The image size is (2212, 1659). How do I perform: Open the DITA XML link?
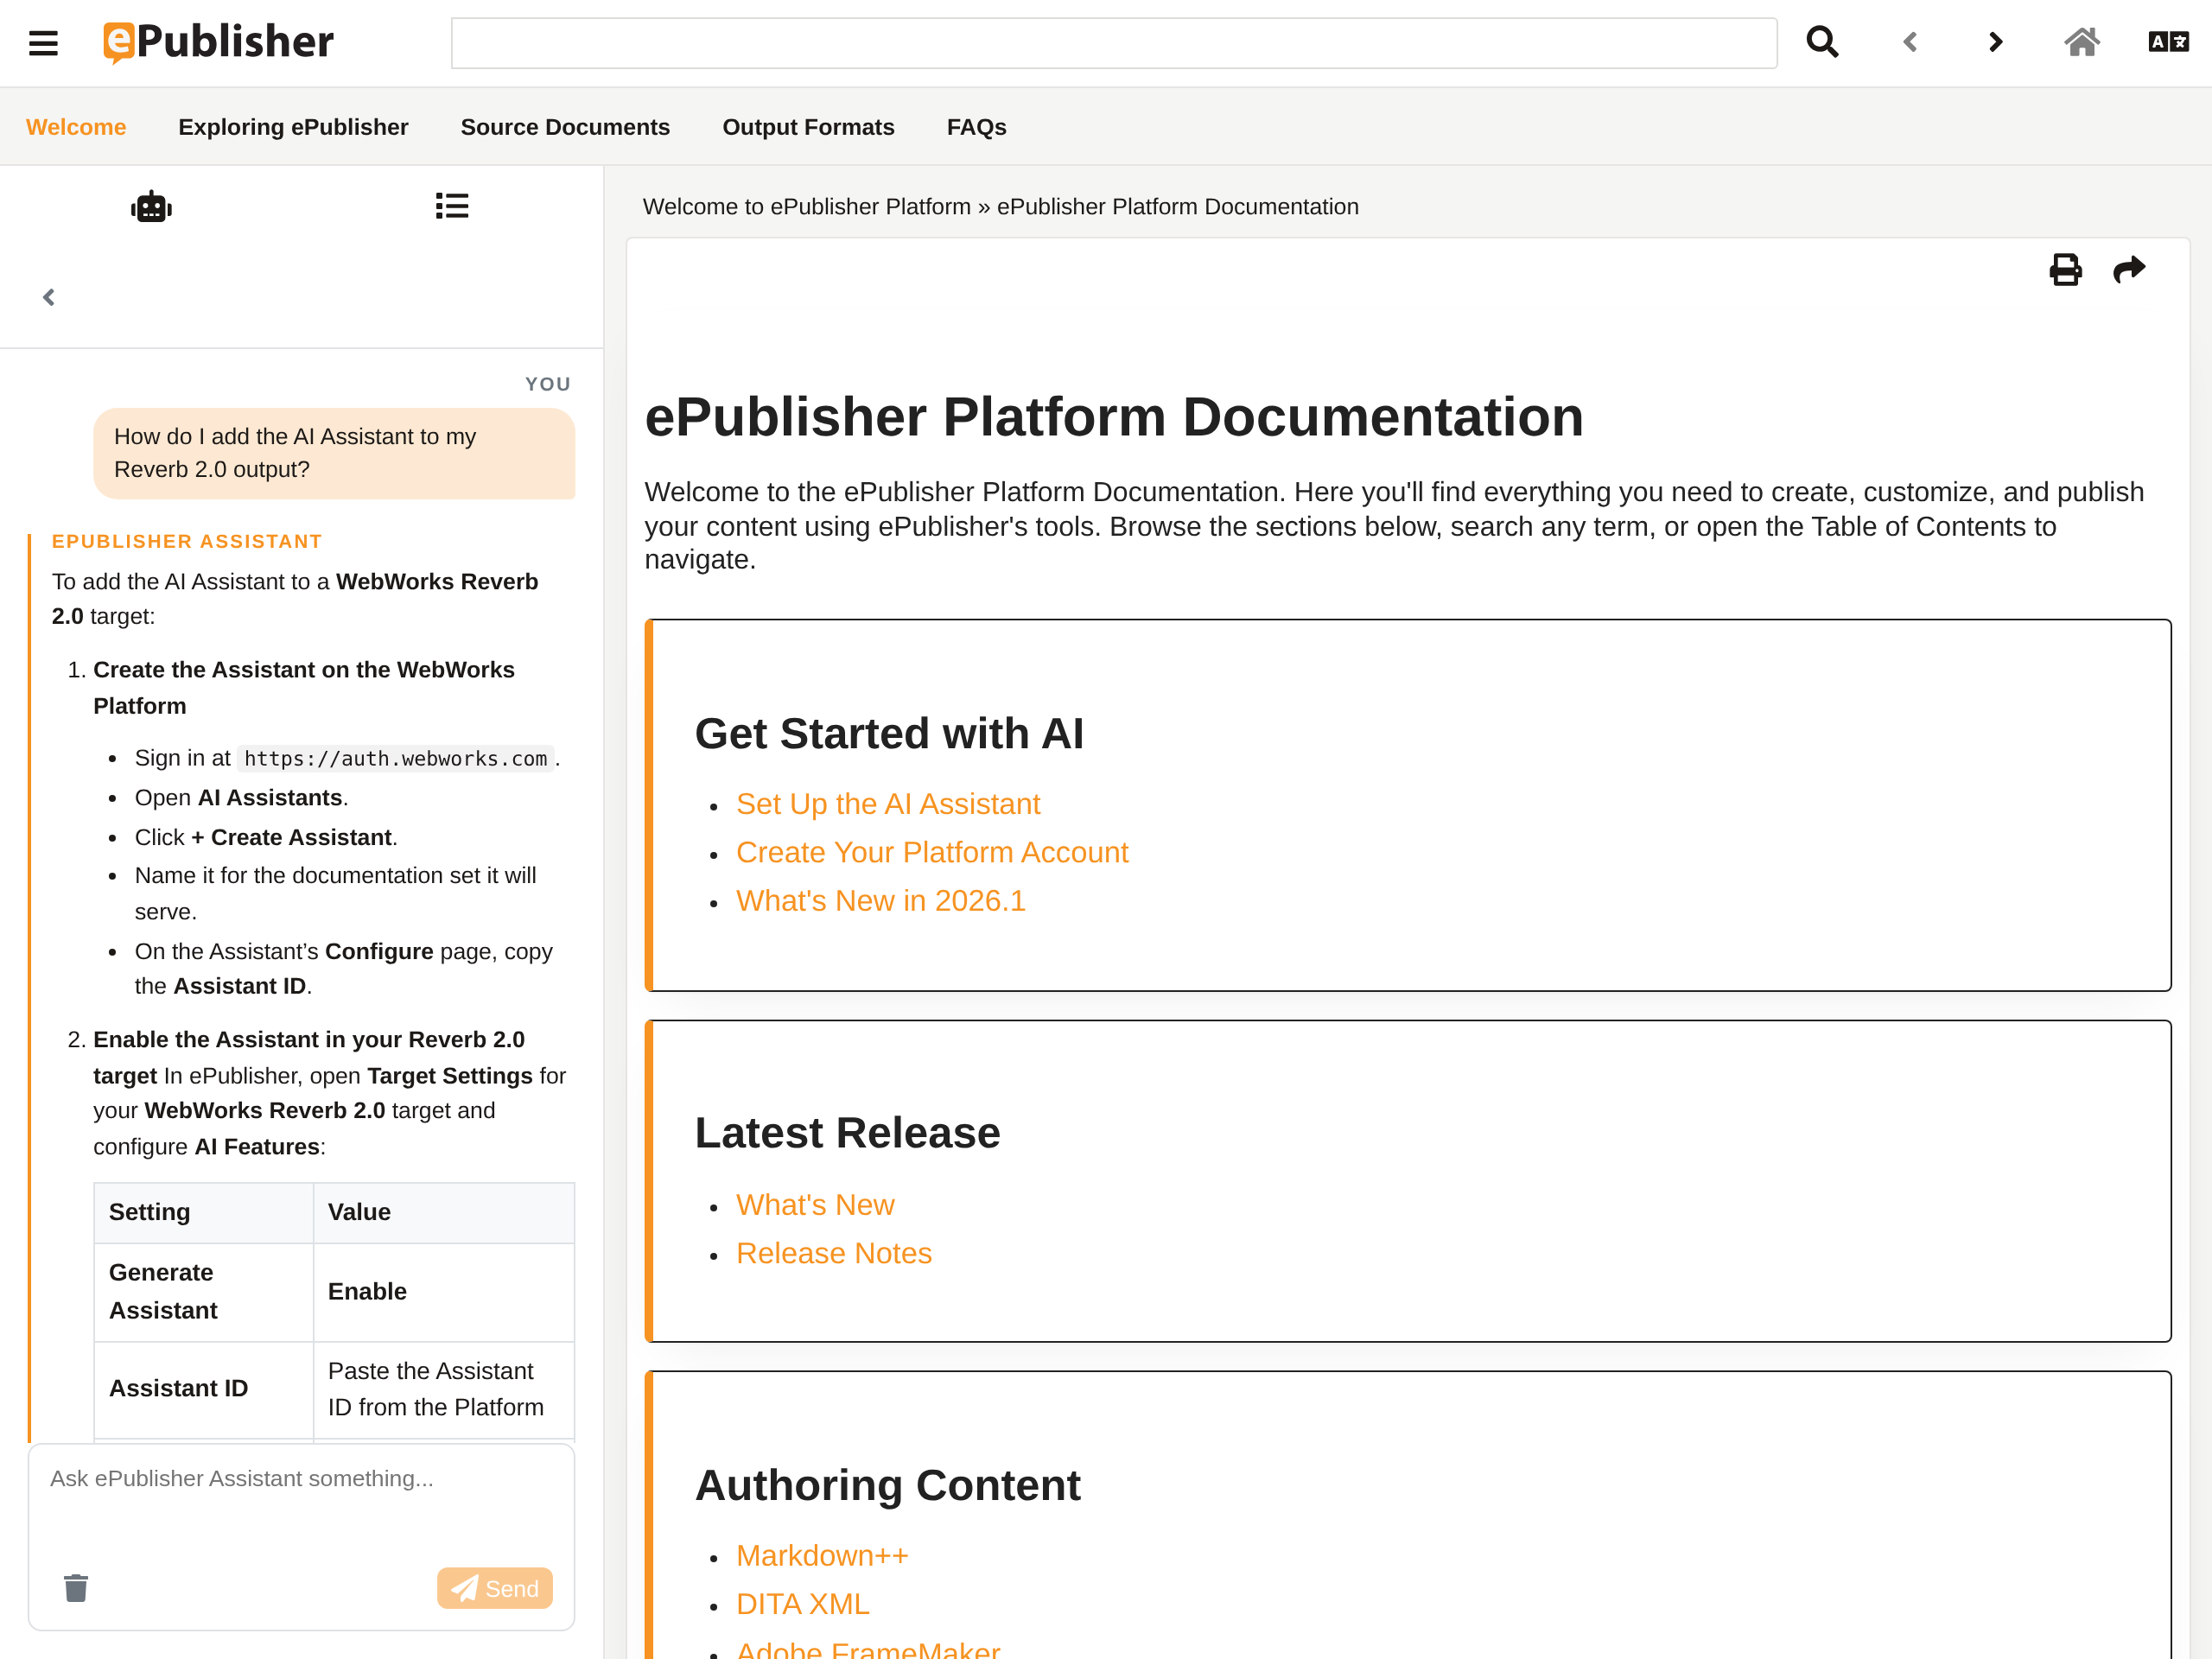tap(803, 1603)
